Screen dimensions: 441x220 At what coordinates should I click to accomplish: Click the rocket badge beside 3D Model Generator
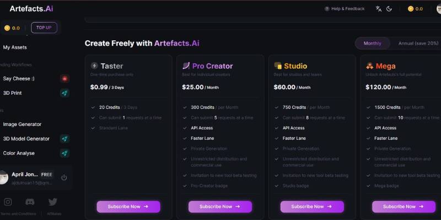click(x=64, y=139)
